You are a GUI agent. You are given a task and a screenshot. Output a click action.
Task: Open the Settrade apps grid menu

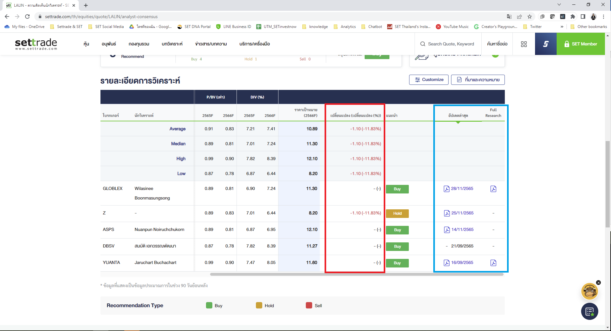[524, 44]
